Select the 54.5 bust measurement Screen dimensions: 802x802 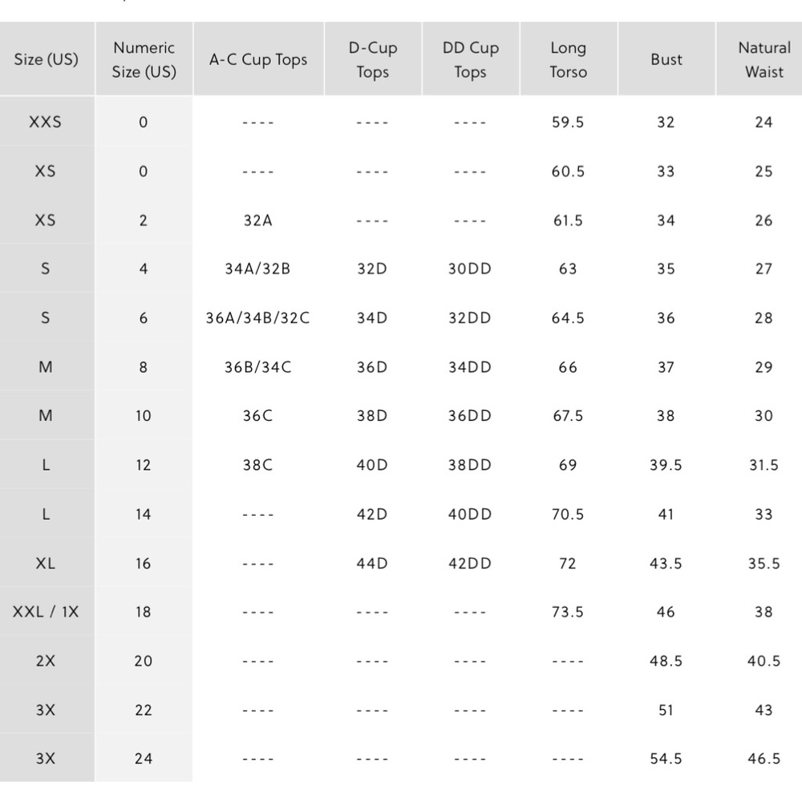(x=666, y=759)
